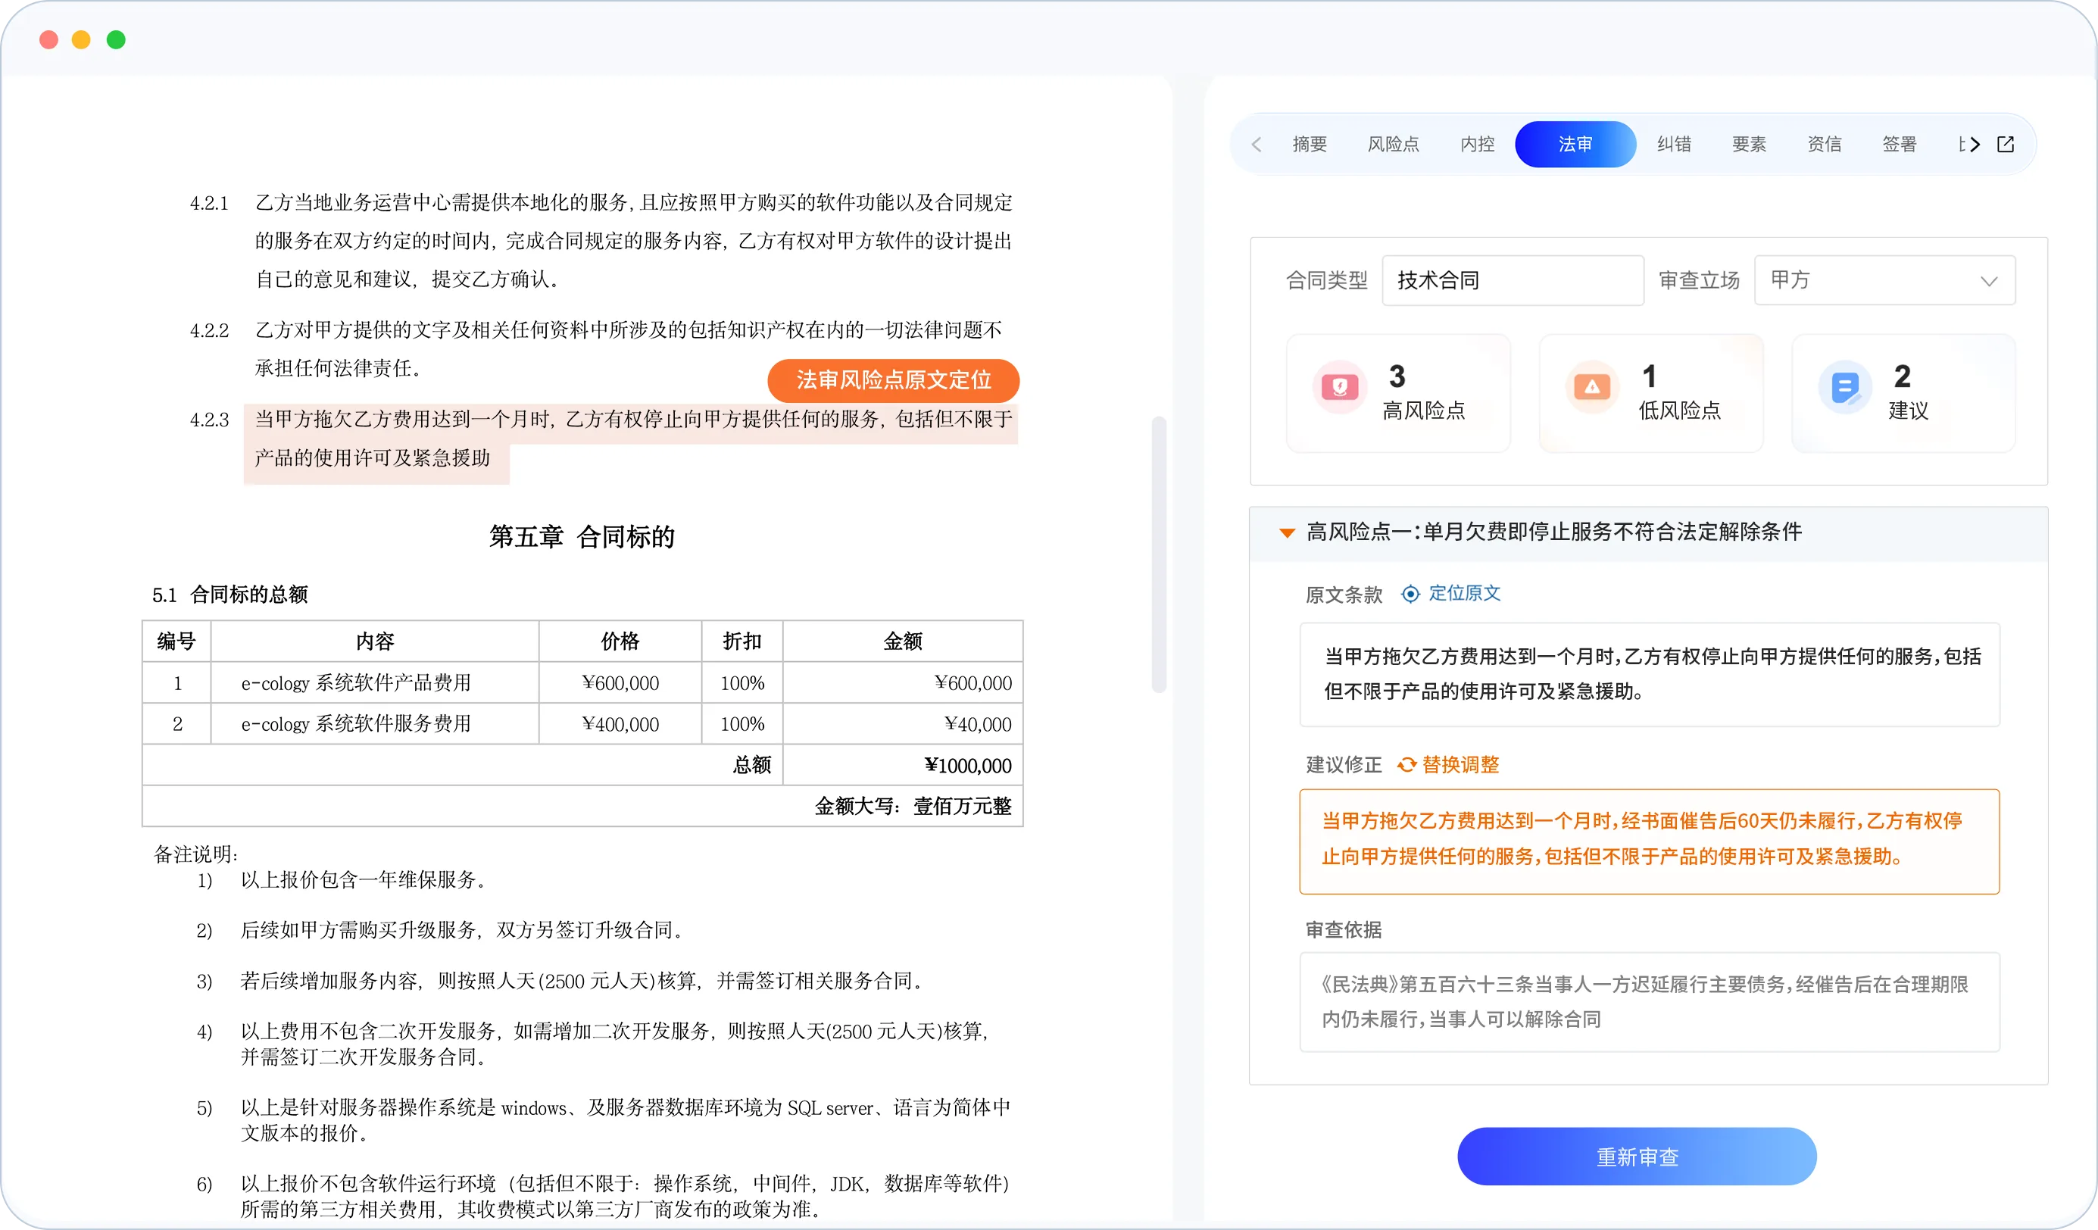Click note 1 以上报价包含一年维保服务
The width and height of the screenshot is (2098, 1230).
363,880
